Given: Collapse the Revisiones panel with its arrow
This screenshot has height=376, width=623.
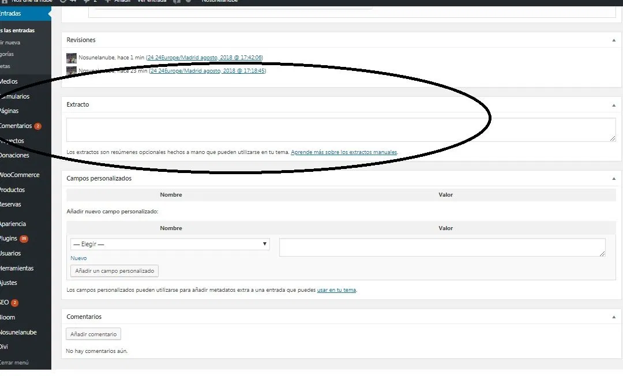Looking at the screenshot, I should [x=613, y=40].
